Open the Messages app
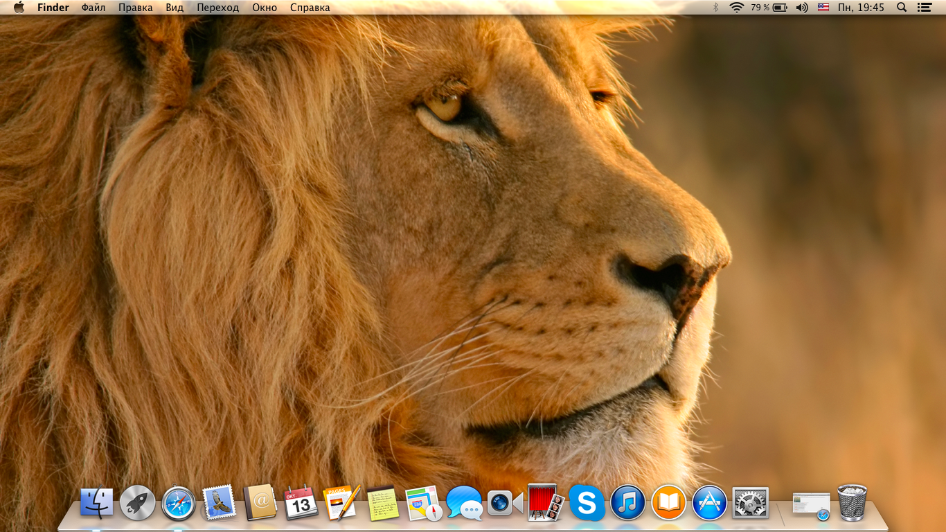The width and height of the screenshot is (946, 532). coord(464,503)
